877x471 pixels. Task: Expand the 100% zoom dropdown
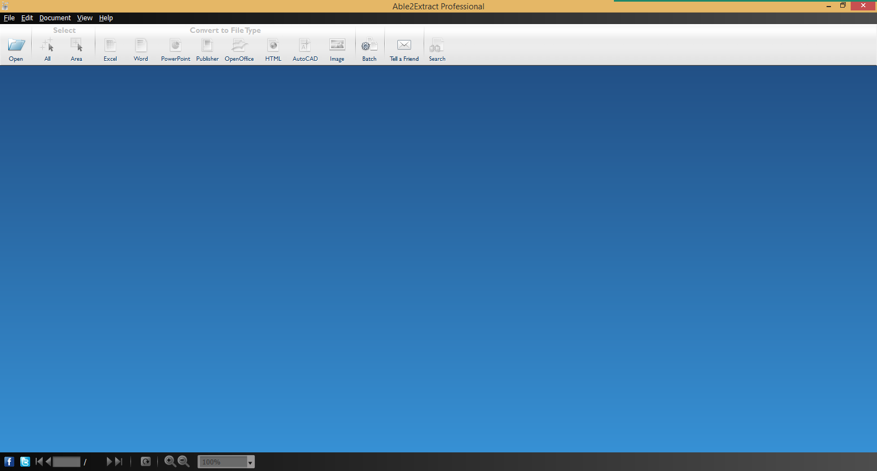click(x=250, y=462)
